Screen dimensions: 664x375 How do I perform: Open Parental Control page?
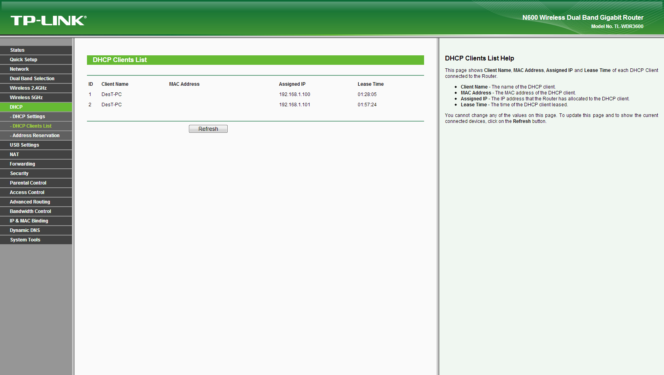36,183
